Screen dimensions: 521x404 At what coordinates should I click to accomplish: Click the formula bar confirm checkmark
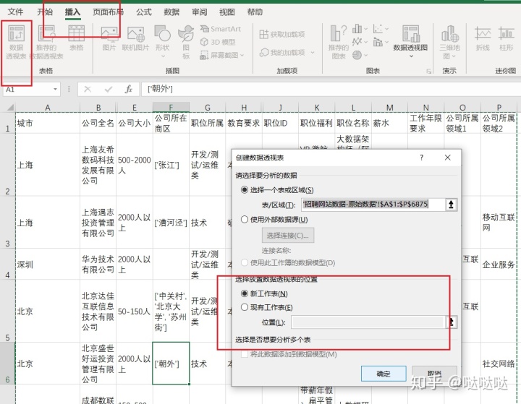point(109,89)
